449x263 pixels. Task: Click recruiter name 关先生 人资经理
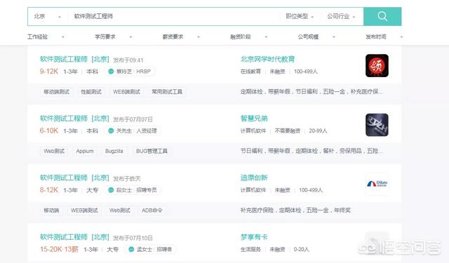(x=137, y=130)
